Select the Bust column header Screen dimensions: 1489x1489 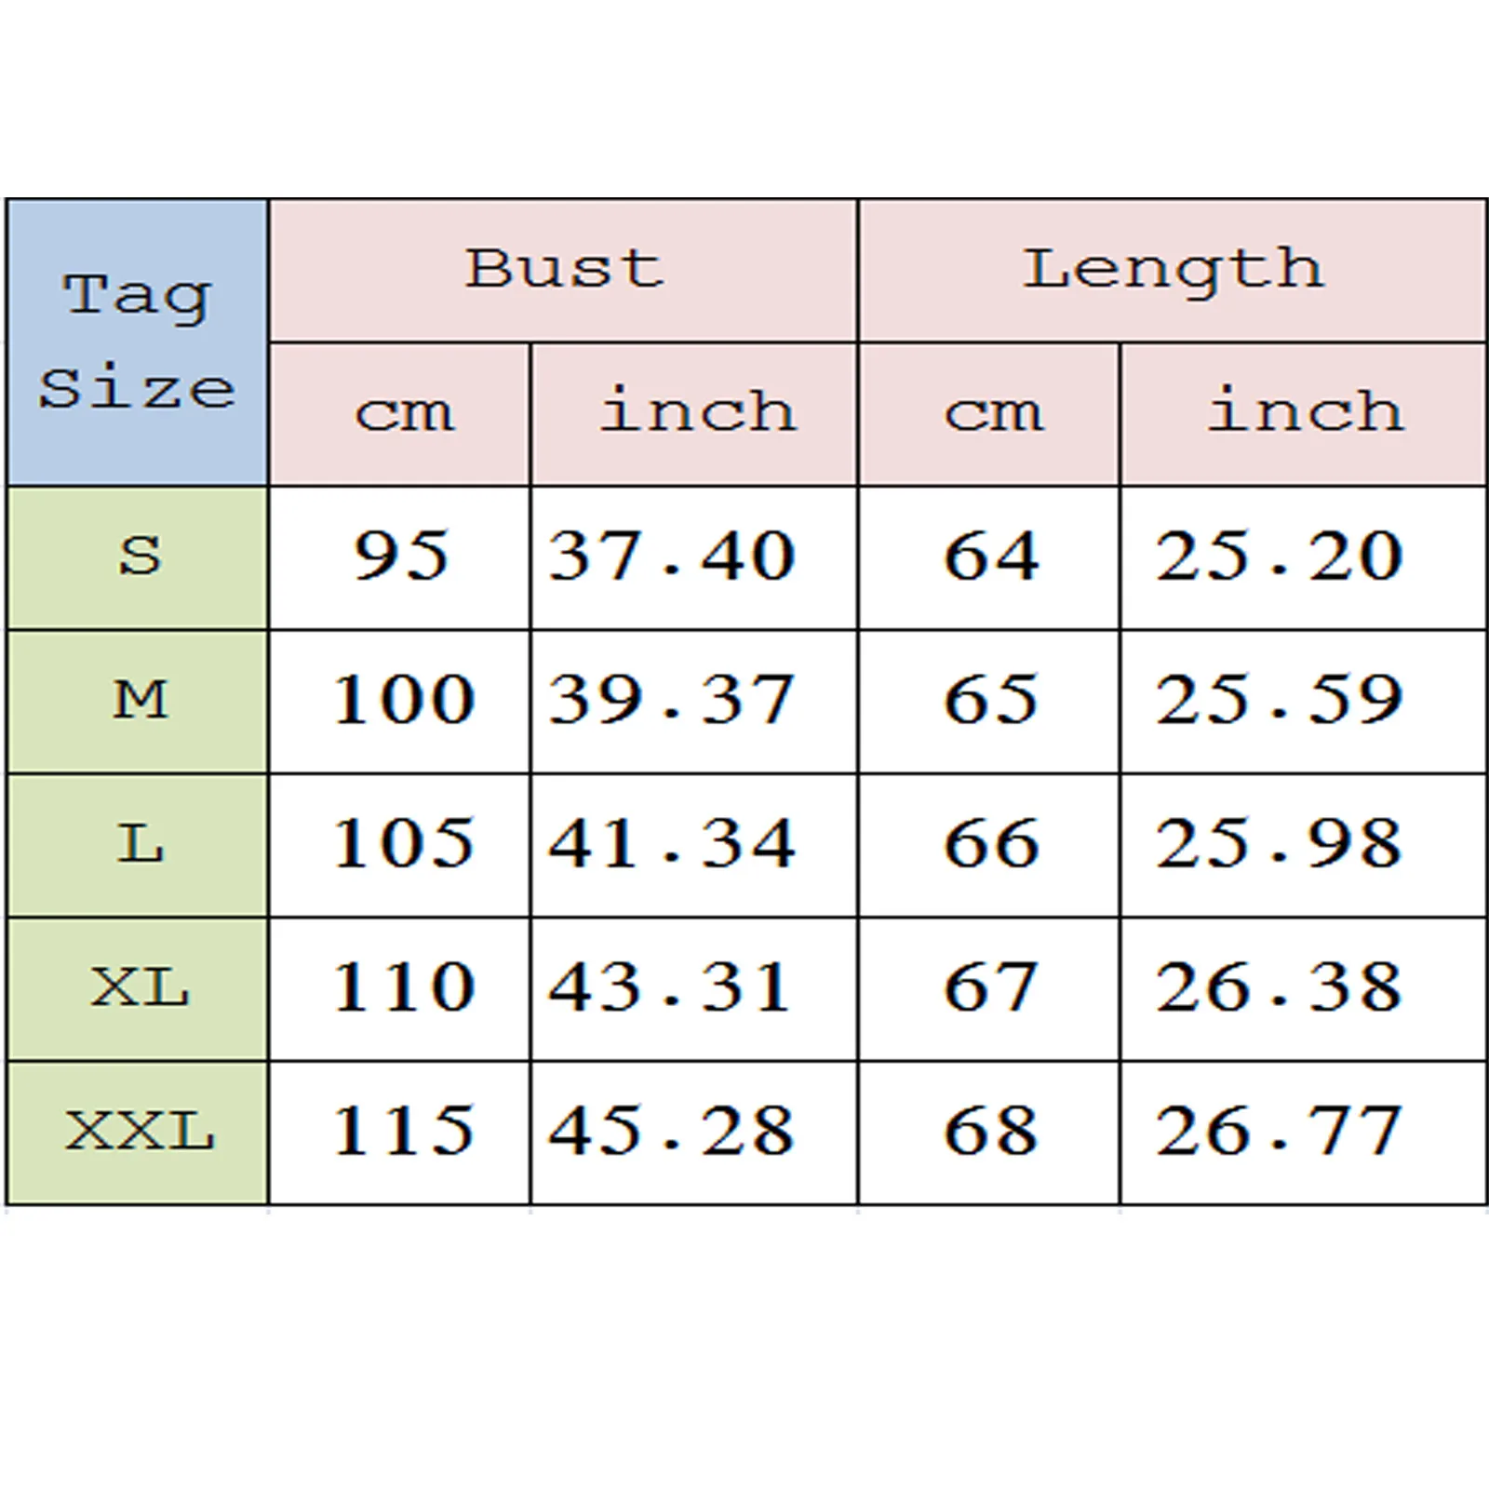click(563, 270)
